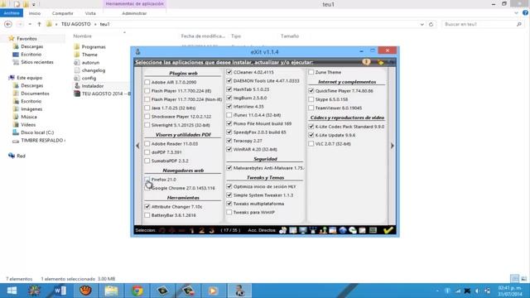The width and height of the screenshot is (530, 298).
Task: Check Zune Theme checkbox
Action: (x=311, y=72)
